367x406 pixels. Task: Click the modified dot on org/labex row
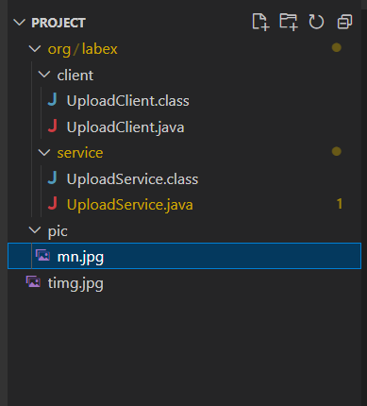tap(337, 48)
